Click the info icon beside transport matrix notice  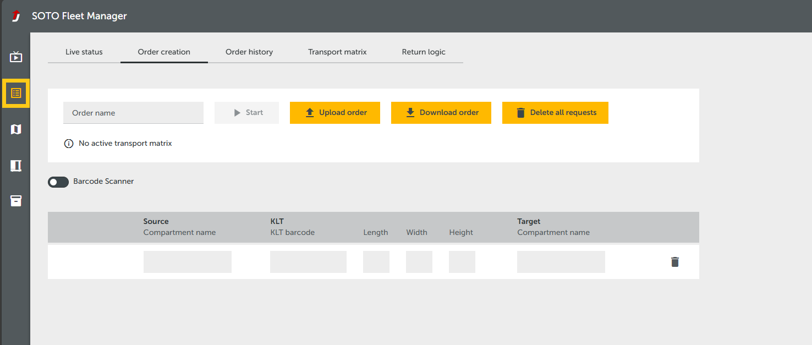[69, 144]
